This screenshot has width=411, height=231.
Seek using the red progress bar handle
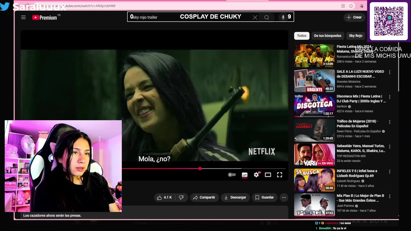coord(200,168)
